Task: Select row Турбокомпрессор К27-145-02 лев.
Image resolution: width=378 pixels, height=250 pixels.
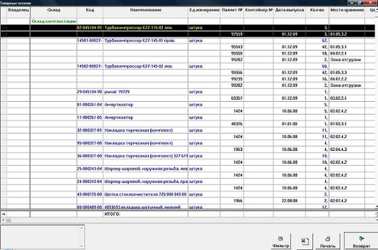Action: 188,66
